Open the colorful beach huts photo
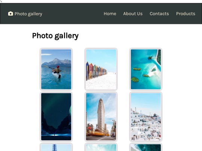Viewport: 202px width, 151px height. [101, 69]
